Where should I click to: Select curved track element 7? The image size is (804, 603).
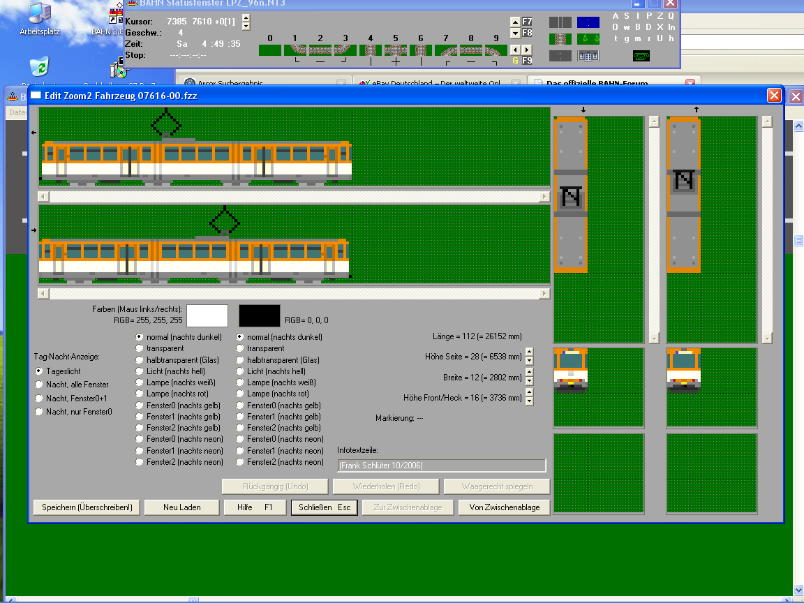pos(446,50)
